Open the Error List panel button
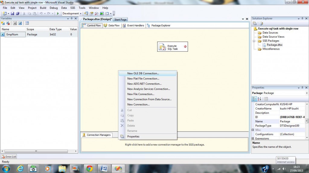 point(9,156)
